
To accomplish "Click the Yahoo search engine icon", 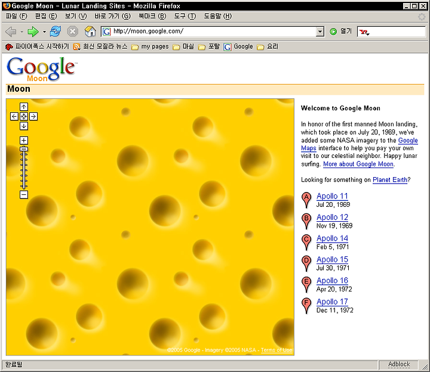I will point(364,32).
